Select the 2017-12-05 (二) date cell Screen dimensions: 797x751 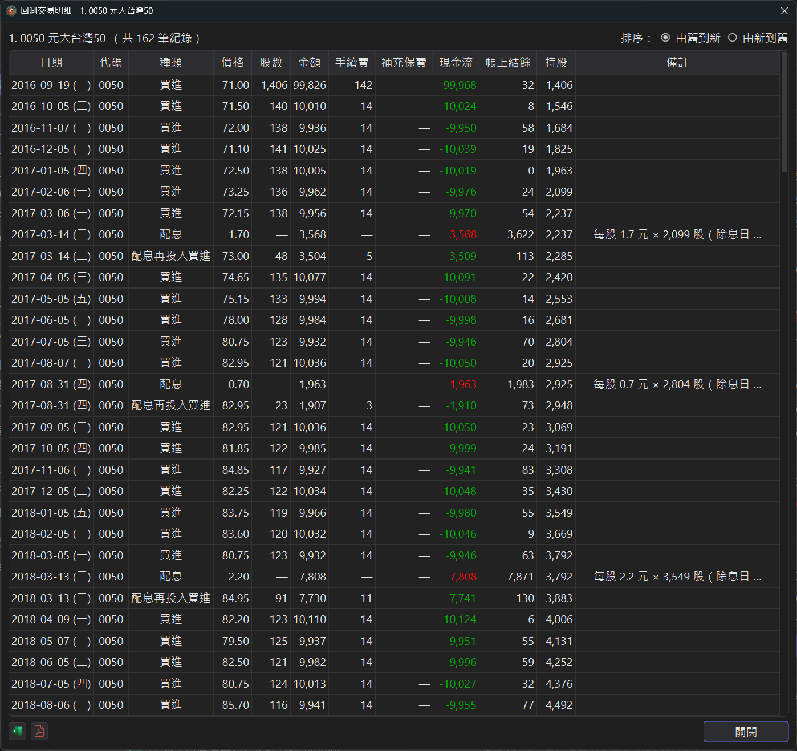pos(51,491)
